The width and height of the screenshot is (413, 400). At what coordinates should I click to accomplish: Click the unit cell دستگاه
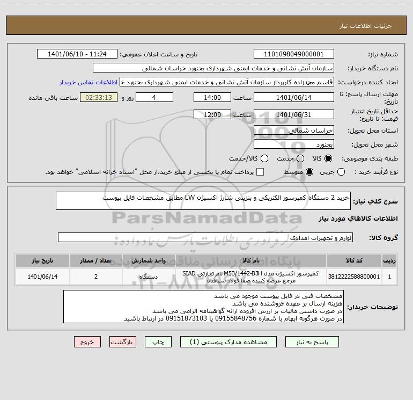[149, 277]
